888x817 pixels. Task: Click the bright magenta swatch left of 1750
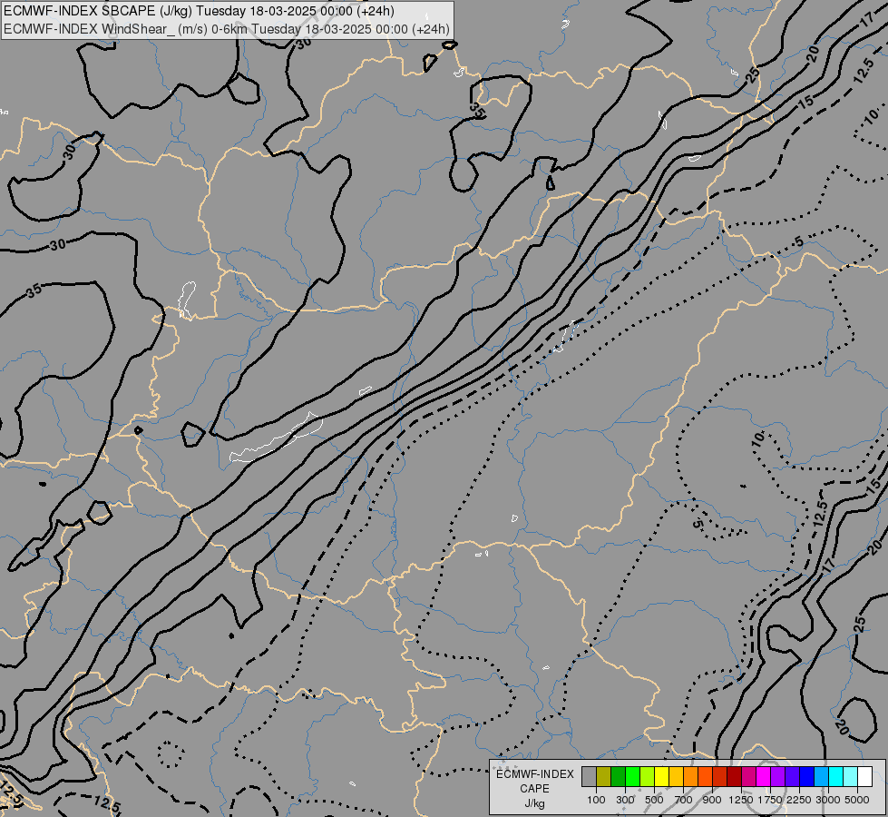pos(764,776)
